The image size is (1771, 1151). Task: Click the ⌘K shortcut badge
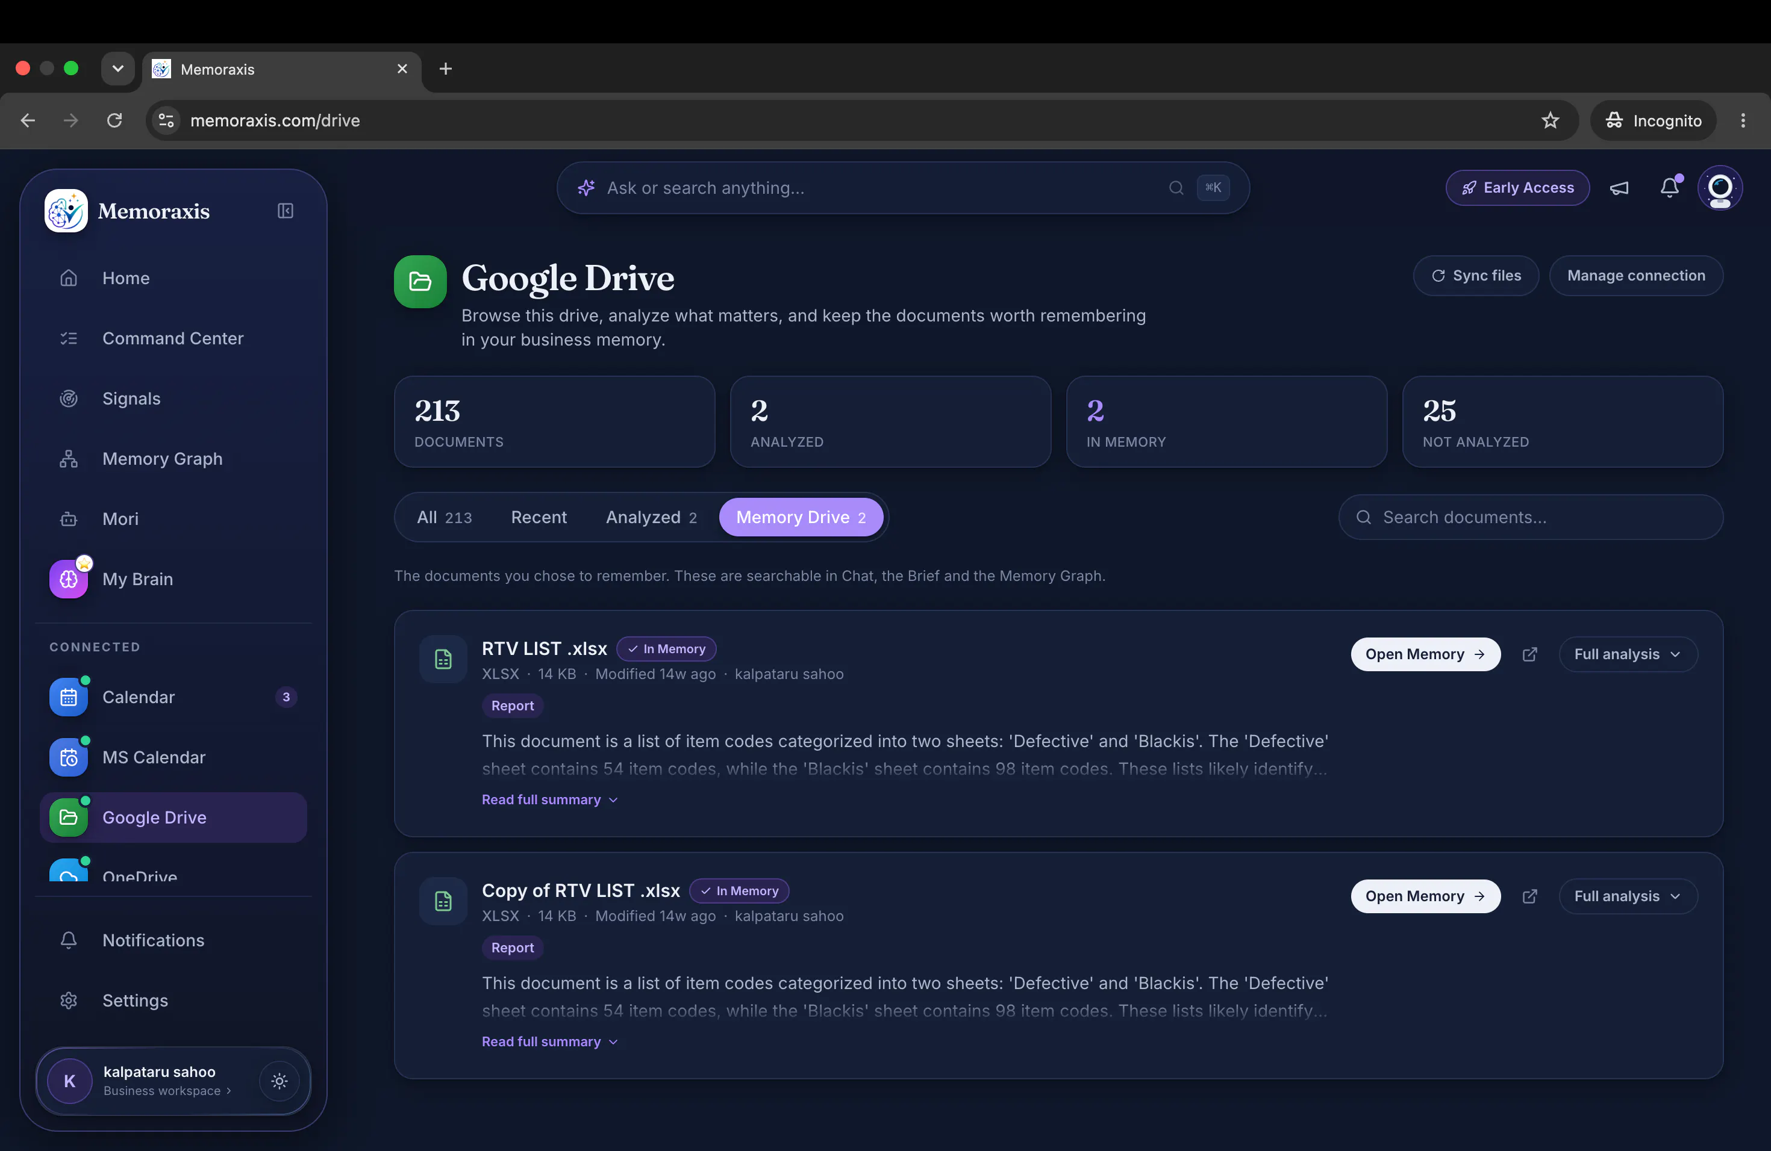point(1213,188)
